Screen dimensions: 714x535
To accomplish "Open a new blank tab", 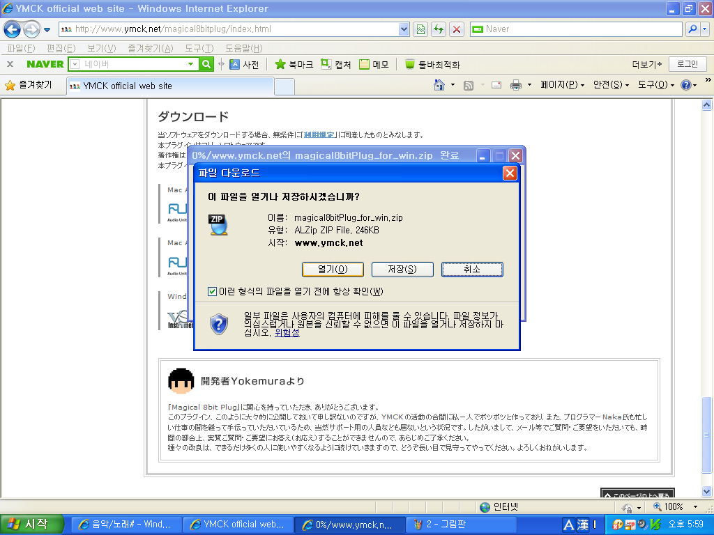I will pyautogui.click(x=284, y=86).
